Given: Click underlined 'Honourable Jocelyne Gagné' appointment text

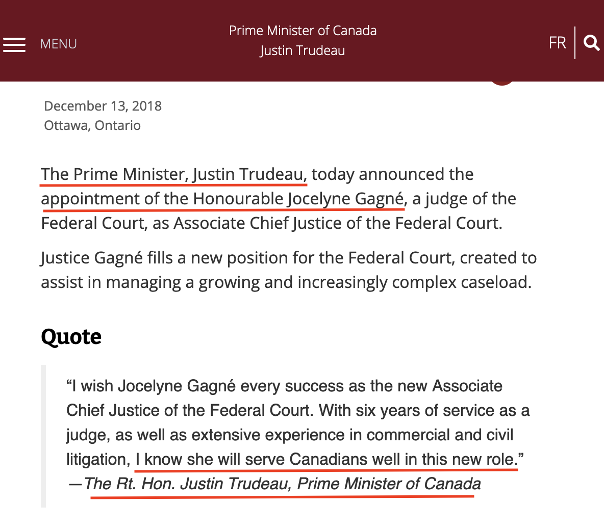Looking at the screenshot, I should tap(298, 199).
